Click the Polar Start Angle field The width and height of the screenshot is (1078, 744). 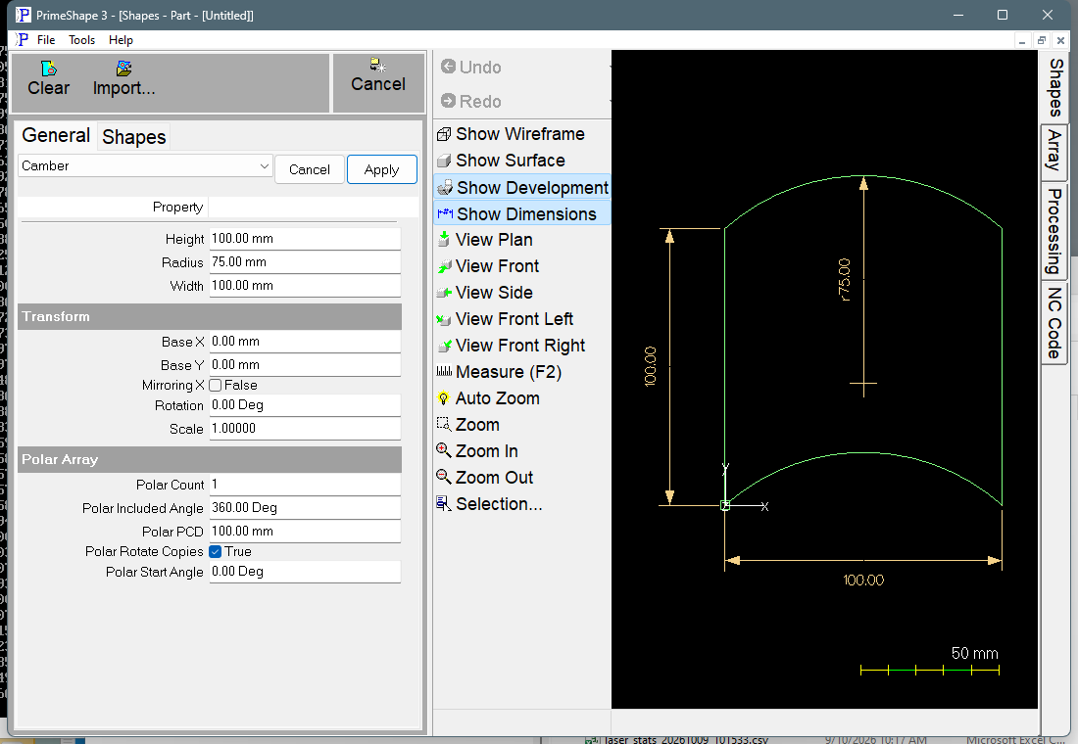(305, 572)
